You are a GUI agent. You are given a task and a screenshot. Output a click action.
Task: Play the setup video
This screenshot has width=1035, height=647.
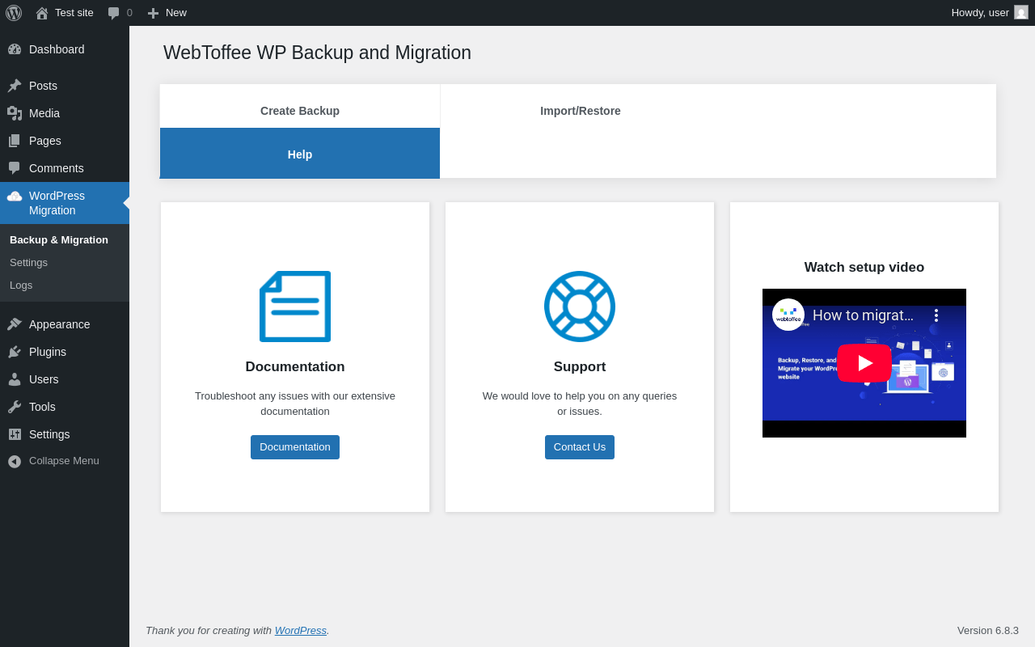(x=864, y=363)
